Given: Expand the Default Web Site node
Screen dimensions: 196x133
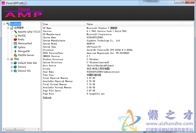Looking at the screenshot, I should click(x=12, y=63).
